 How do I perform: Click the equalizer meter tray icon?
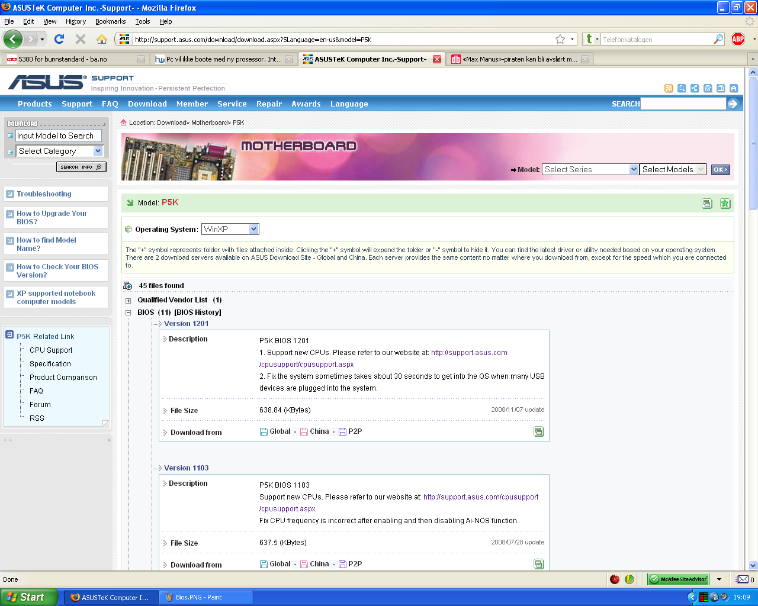704,597
